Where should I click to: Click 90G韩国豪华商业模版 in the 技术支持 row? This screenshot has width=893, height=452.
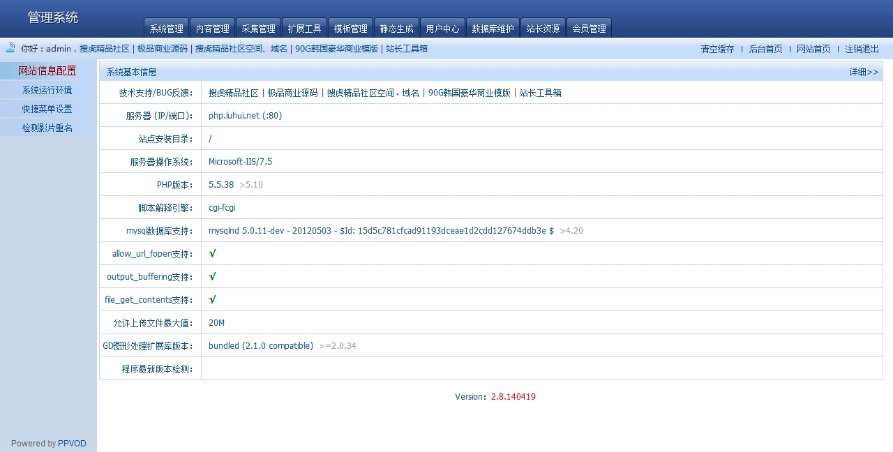470,93
